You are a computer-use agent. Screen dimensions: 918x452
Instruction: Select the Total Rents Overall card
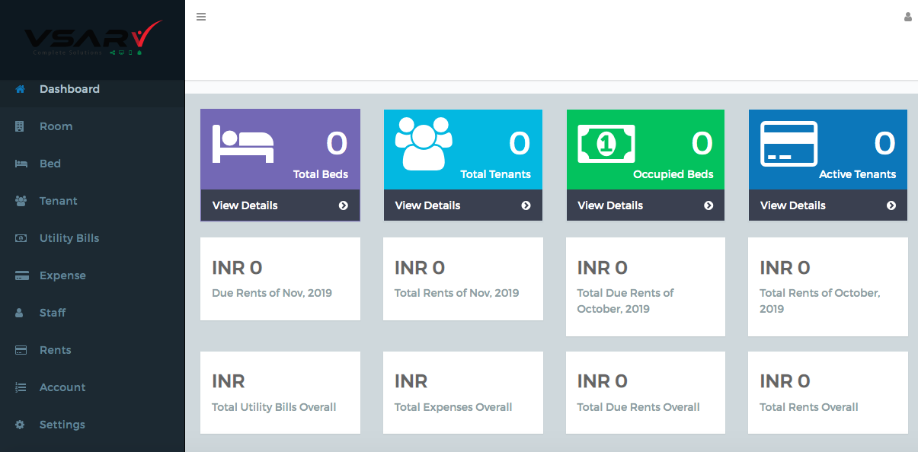click(827, 393)
